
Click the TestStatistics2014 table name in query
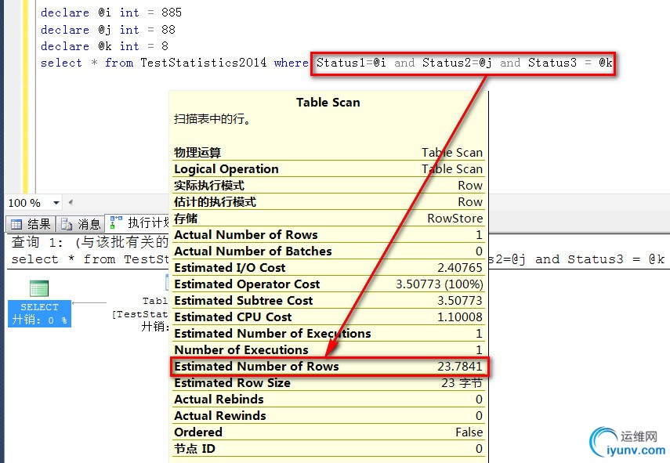[x=204, y=63]
